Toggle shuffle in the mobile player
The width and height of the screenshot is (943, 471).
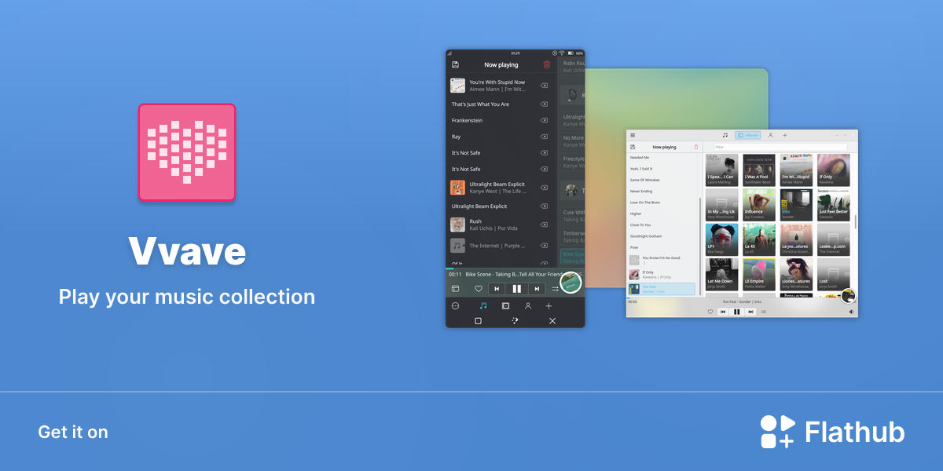click(555, 289)
